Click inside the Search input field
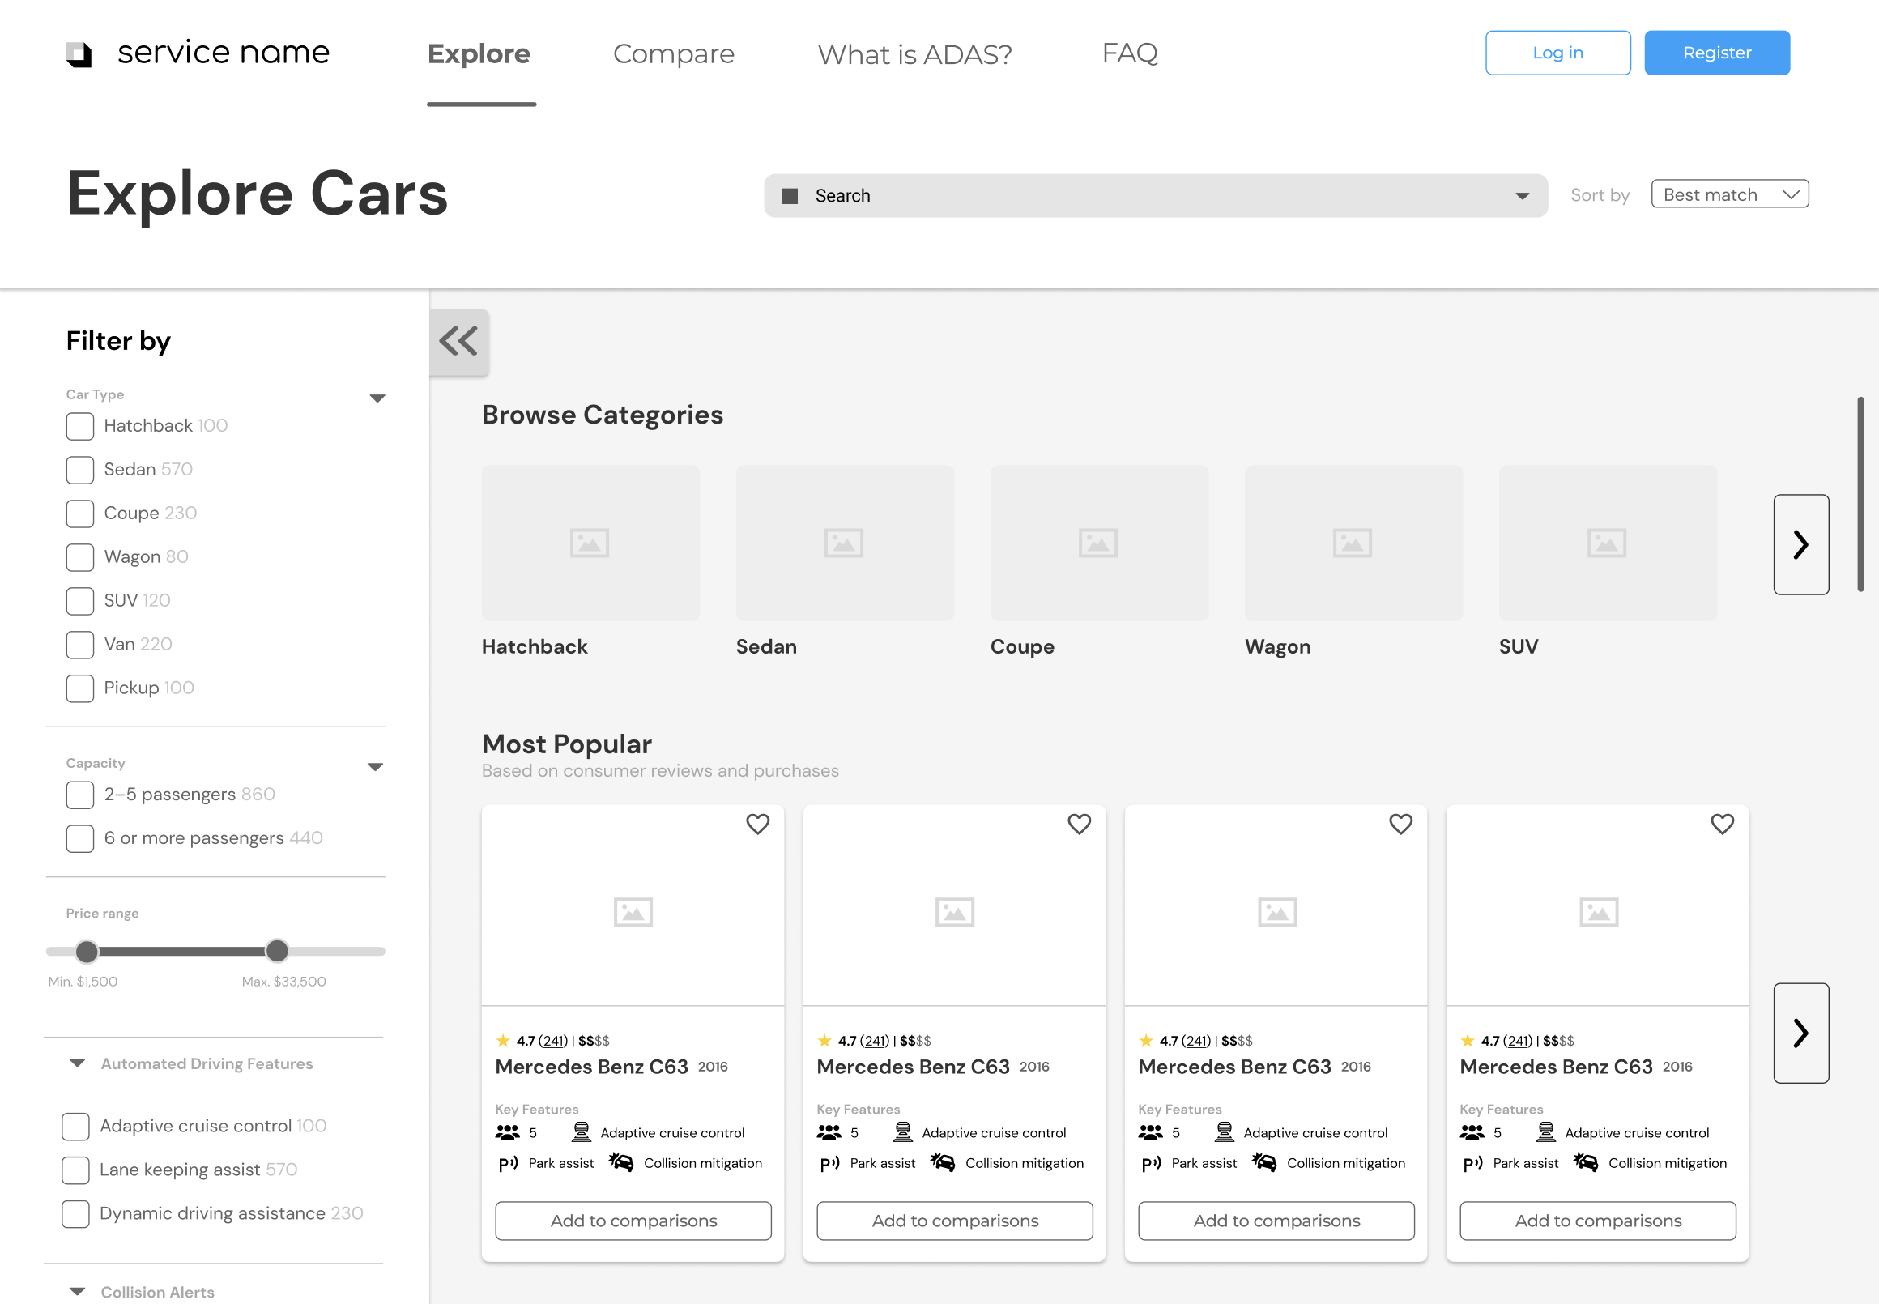 pos(1155,196)
